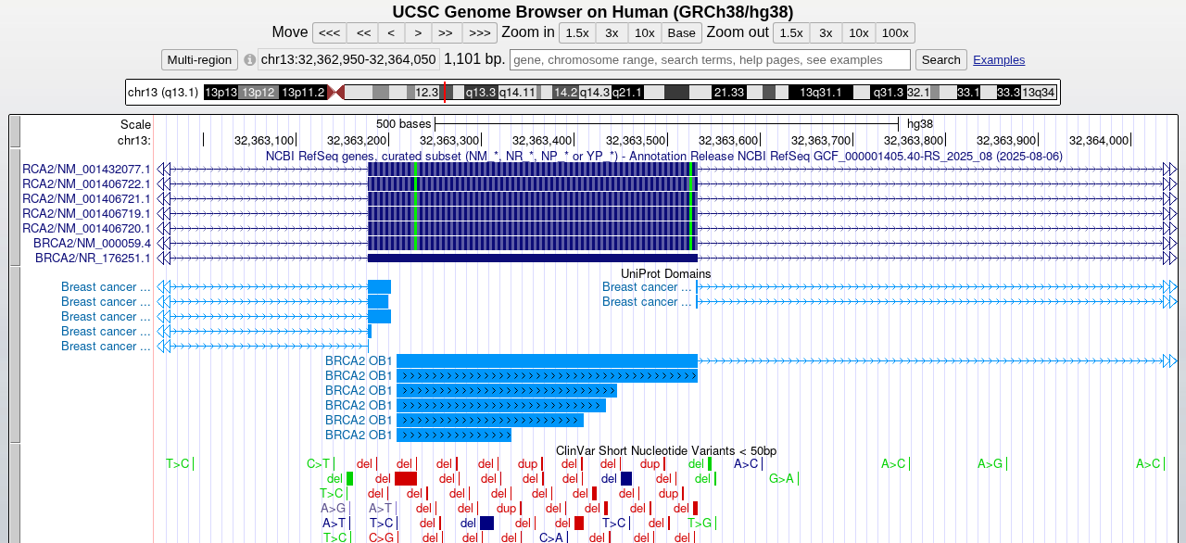Click ideogram band 13p11.2
The image size is (1186, 543).
pyautogui.click(x=303, y=93)
